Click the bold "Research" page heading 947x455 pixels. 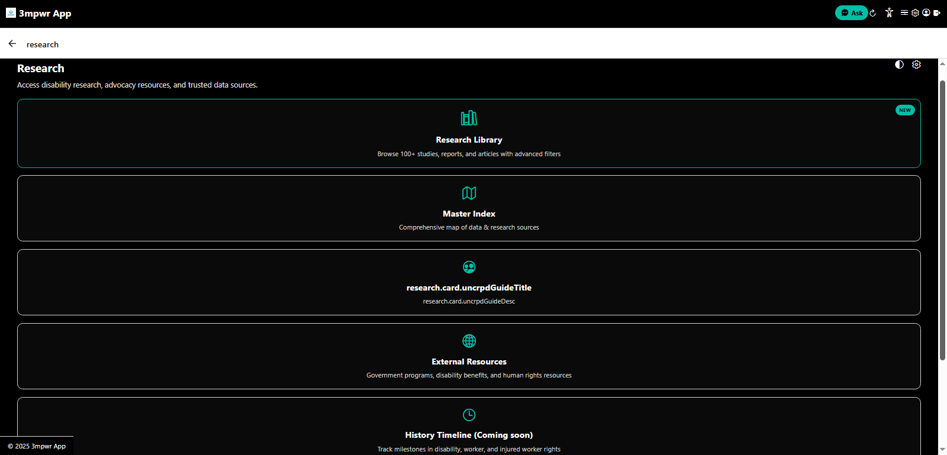coord(41,68)
